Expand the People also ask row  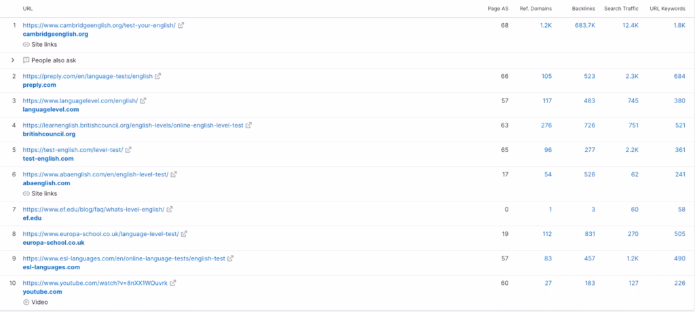tap(13, 60)
